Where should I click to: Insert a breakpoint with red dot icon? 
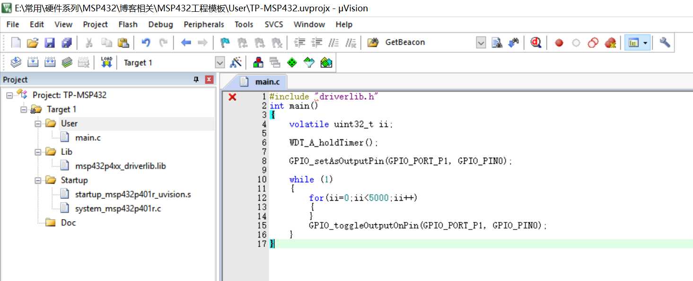click(559, 43)
